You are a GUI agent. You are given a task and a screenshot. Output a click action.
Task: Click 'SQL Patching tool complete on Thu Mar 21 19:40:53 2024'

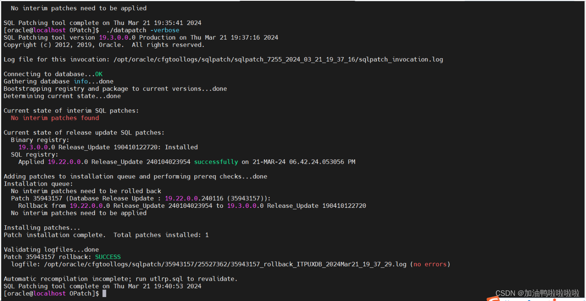click(102, 286)
